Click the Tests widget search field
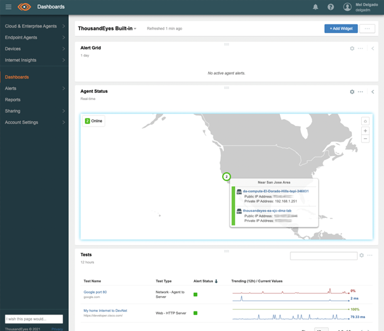Image resolution: width=384 pixels, height=331 pixels. [x=323, y=255]
